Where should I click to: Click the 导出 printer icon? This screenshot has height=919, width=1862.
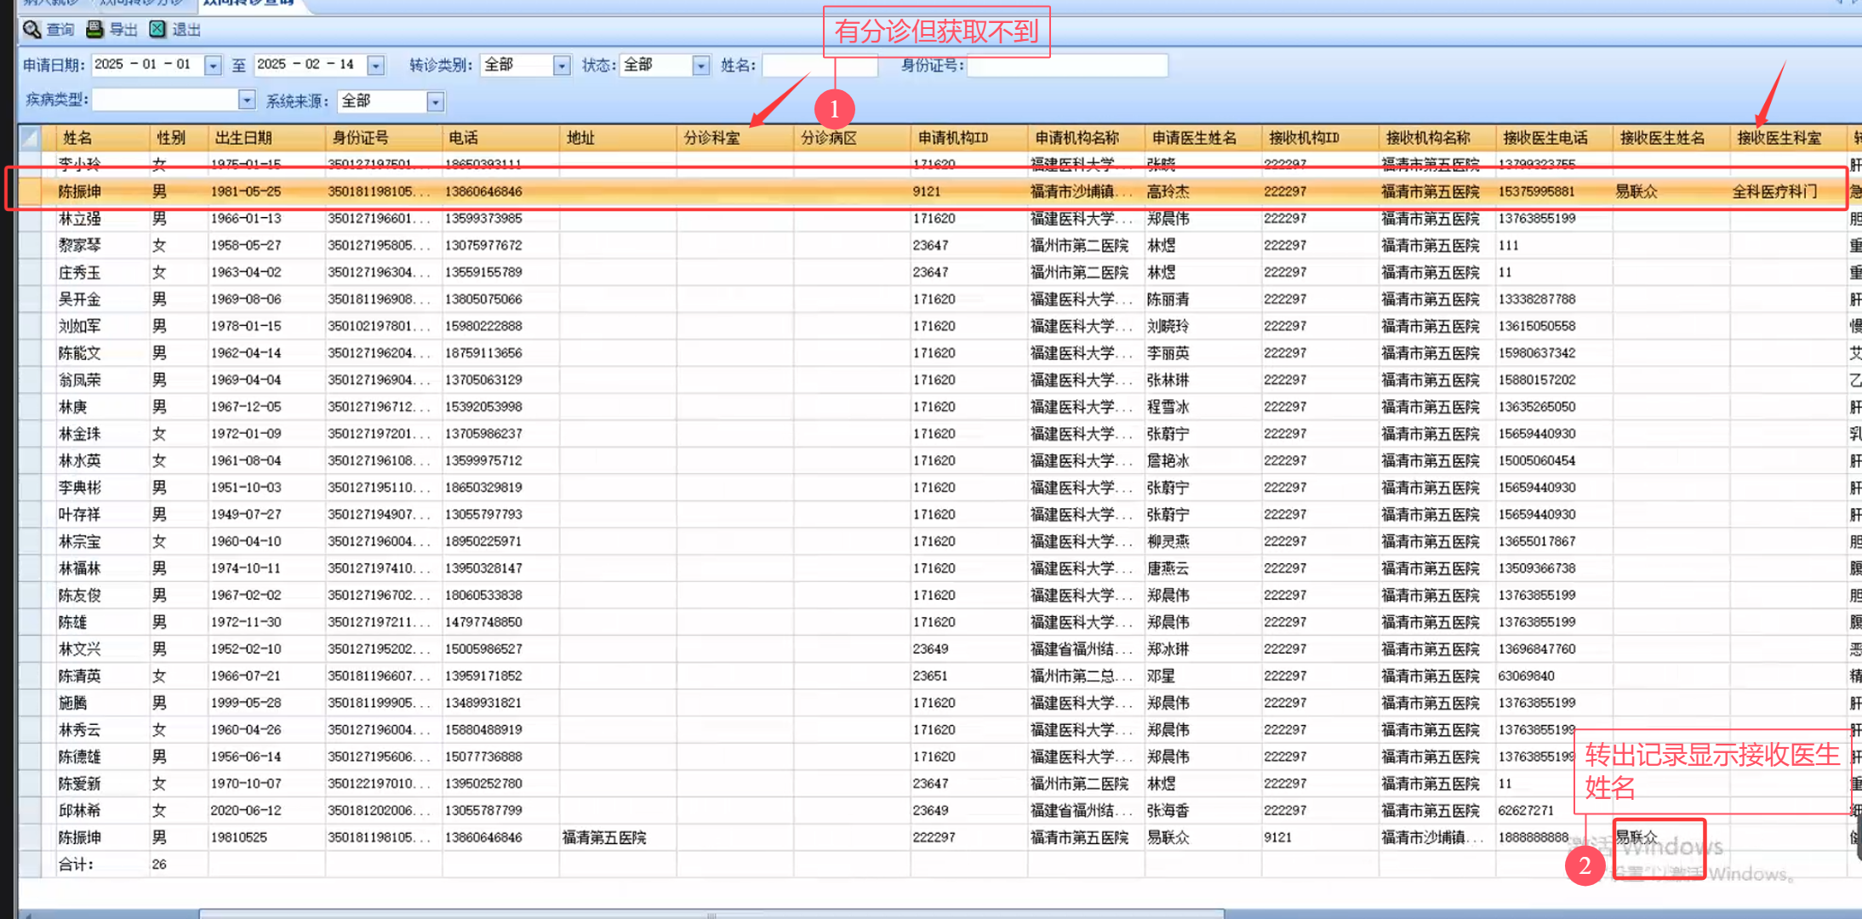click(95, 30)
